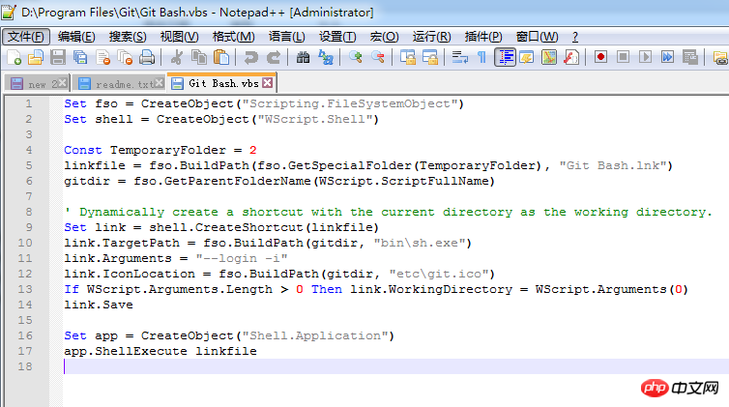The width and height of the screenshot is (729, 407).
Task: Click the "Git Bash.lnk" string
Action: [x=613, y=165]
